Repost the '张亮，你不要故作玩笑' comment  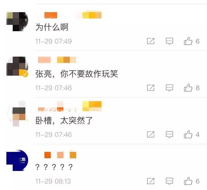(151, 88)
